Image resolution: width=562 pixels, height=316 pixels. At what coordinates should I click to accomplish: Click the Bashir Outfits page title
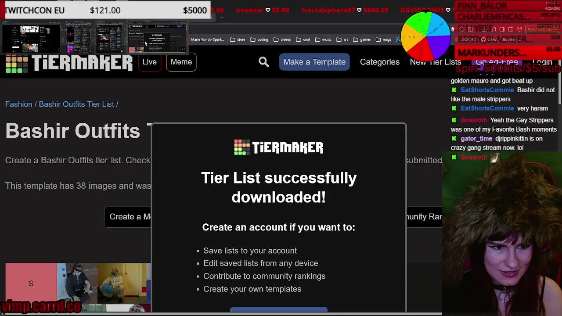(x=78, y=131)
